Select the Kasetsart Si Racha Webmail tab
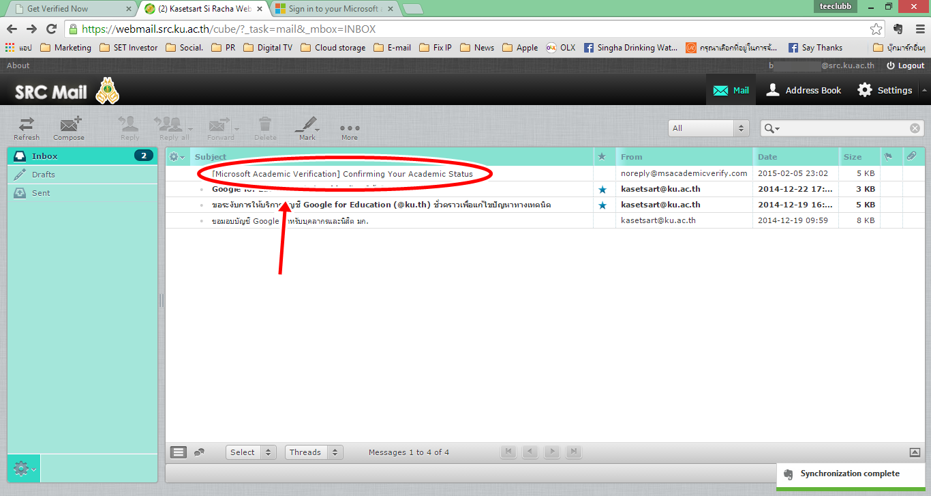This screenshot has width=931, height=496. tap(204, 9)
